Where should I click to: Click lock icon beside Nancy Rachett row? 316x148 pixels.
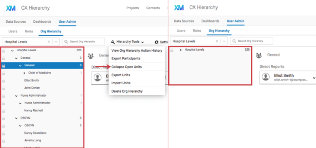[4, 111]
